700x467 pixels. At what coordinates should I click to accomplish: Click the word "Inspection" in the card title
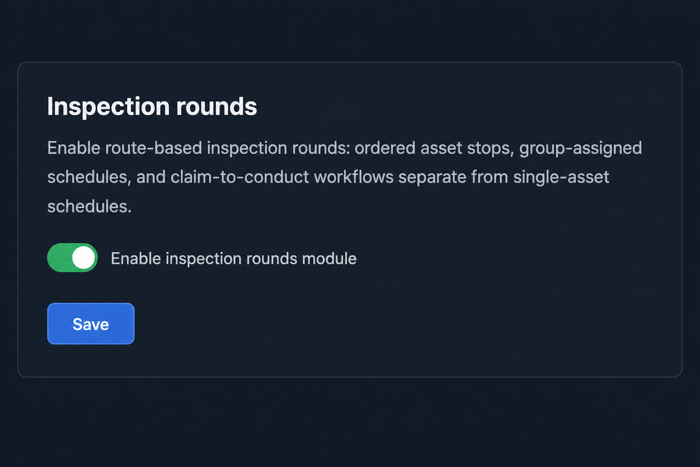click(x=109, y=107)
